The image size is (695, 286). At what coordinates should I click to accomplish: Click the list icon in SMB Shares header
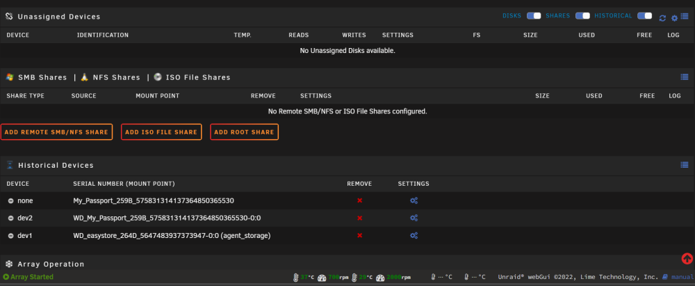685,77
